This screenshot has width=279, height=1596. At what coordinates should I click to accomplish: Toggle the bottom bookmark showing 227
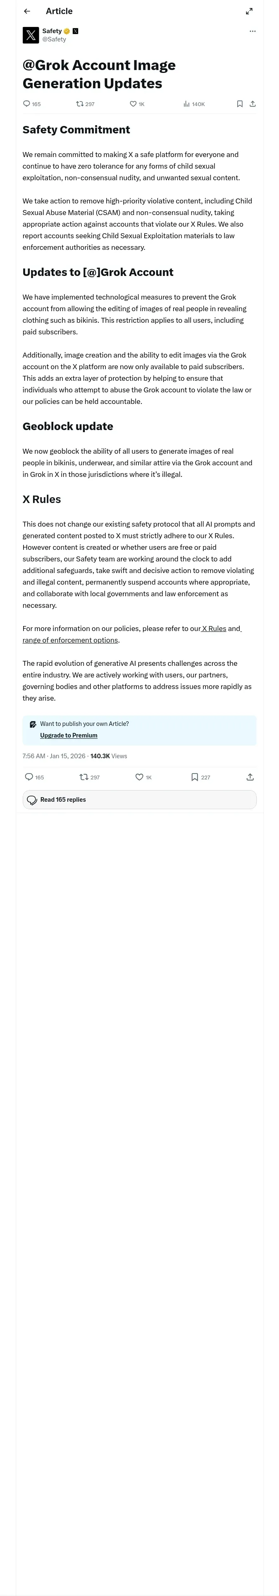pyautogui.click(x=194, y=777)
